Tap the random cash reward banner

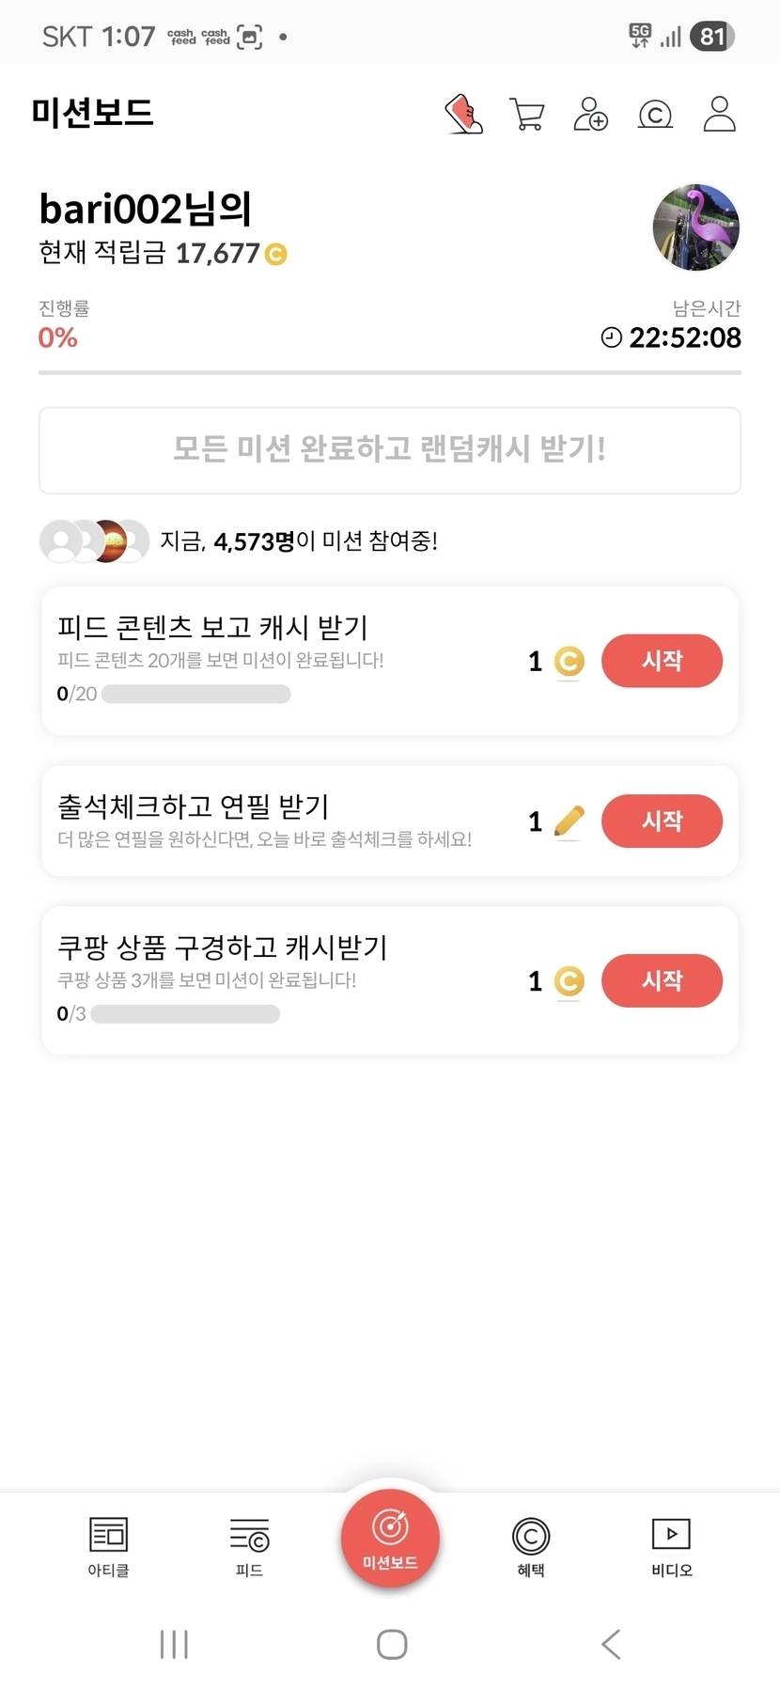pyautogui.click(x=390, y=450)
